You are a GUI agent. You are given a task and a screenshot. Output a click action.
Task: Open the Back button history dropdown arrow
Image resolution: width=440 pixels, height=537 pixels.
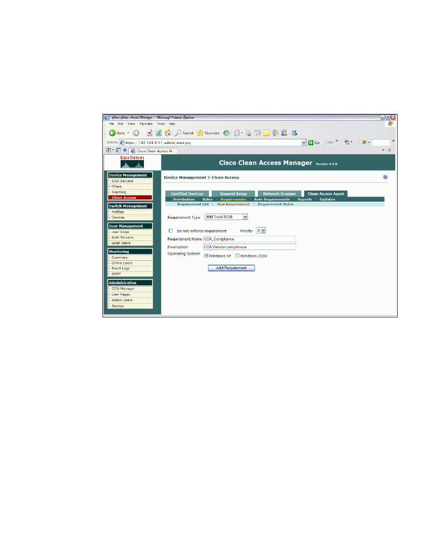click(128, 133)
